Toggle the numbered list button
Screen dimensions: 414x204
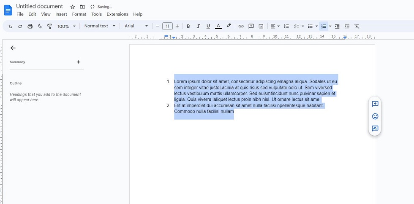click(324, 26)
